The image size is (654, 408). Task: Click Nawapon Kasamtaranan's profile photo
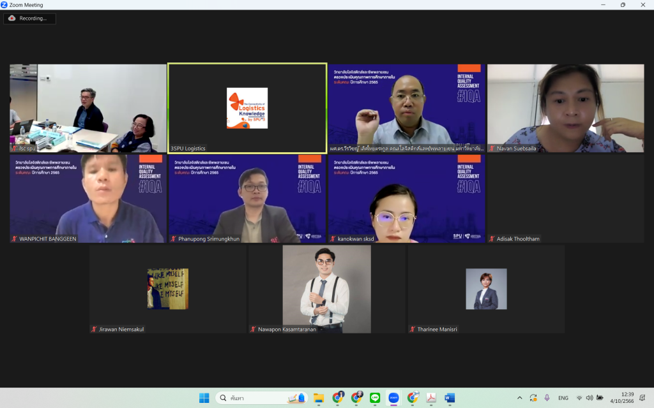326,289
